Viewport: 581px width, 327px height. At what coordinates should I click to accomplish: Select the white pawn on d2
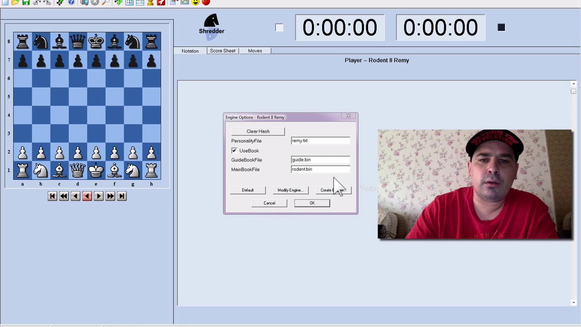click(x=78, y=152)
